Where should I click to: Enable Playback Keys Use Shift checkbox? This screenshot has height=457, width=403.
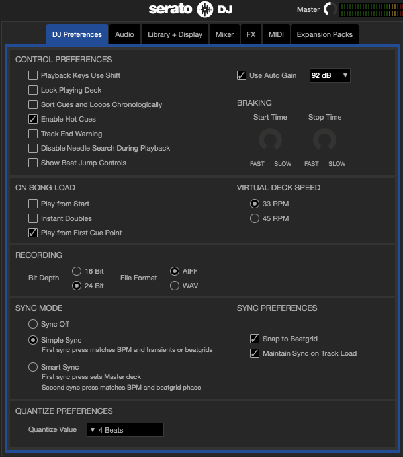(33, 75)
